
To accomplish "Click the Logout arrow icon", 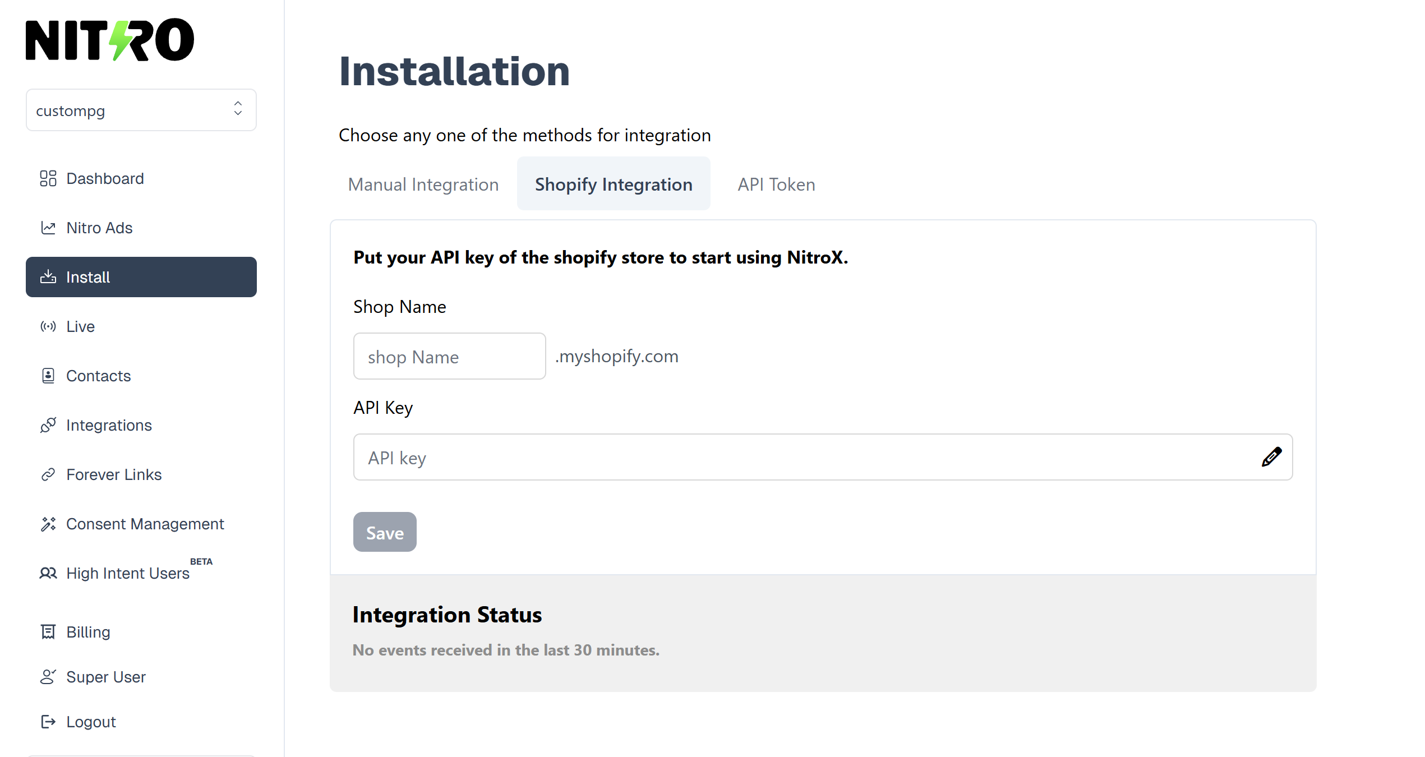I will click(x=48, y=722).
